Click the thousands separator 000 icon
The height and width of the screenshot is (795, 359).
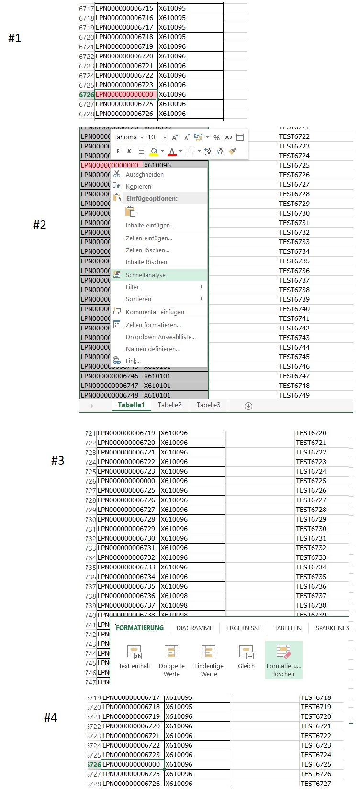228,138
